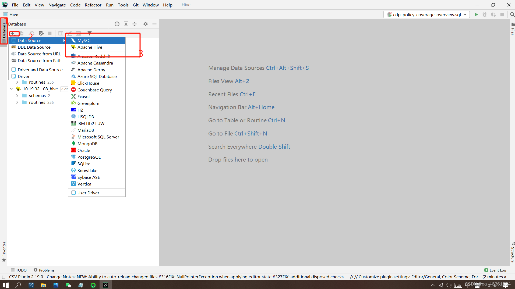
Task: Open a new data source with the plus icon
Action: (13, 33)
